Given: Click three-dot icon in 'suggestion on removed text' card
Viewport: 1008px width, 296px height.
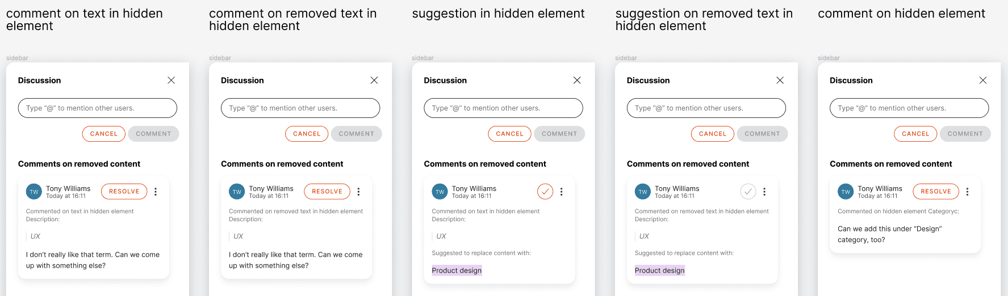Looking at the screenshot, I should tap(764, 192).
